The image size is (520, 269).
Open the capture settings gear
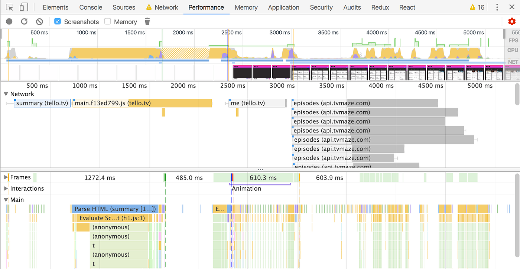pyautogui.click(x=512, y=21)
